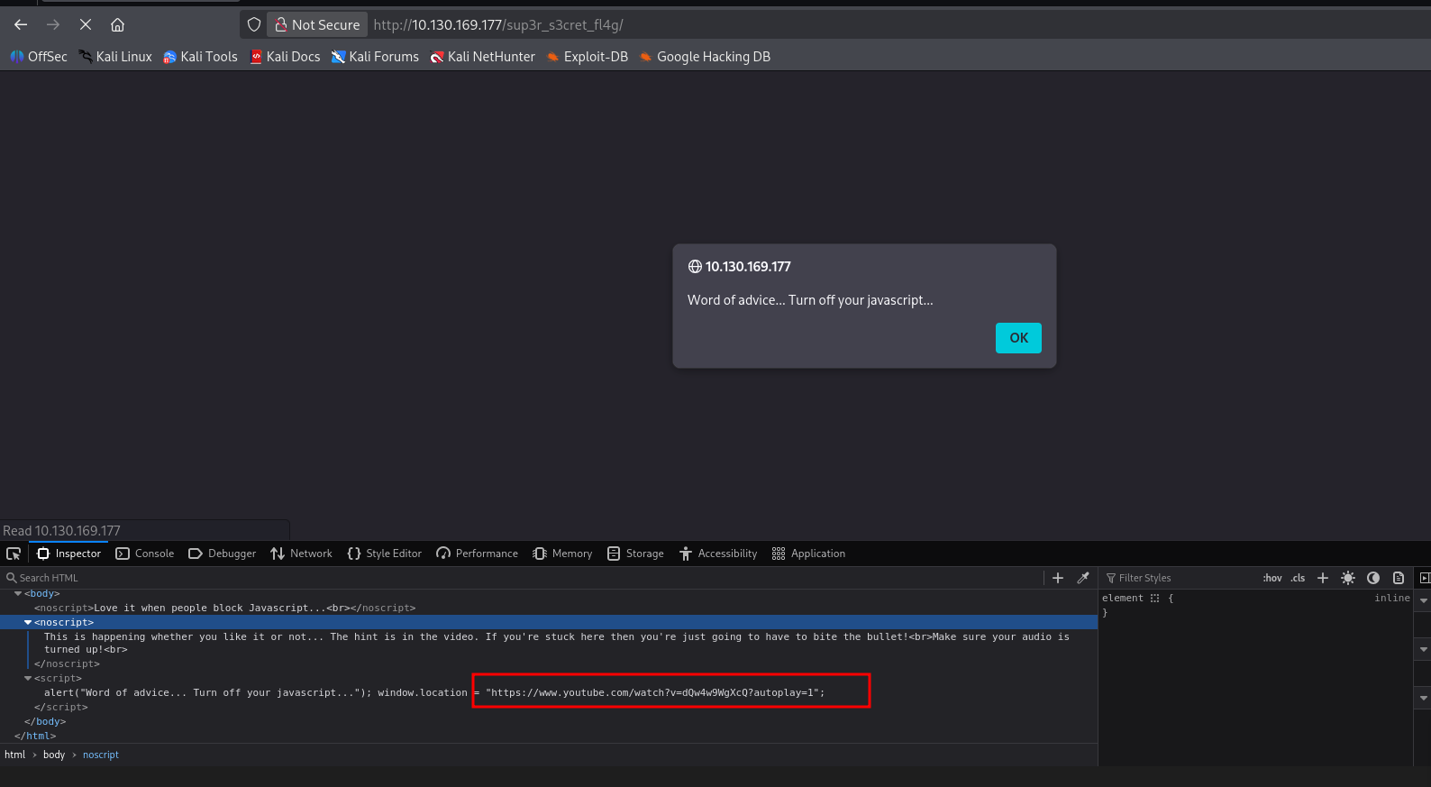Open the Google Hacking DB bookmark
The height and width of the screenshot is (787, 1431).
[x=705, y=57]
